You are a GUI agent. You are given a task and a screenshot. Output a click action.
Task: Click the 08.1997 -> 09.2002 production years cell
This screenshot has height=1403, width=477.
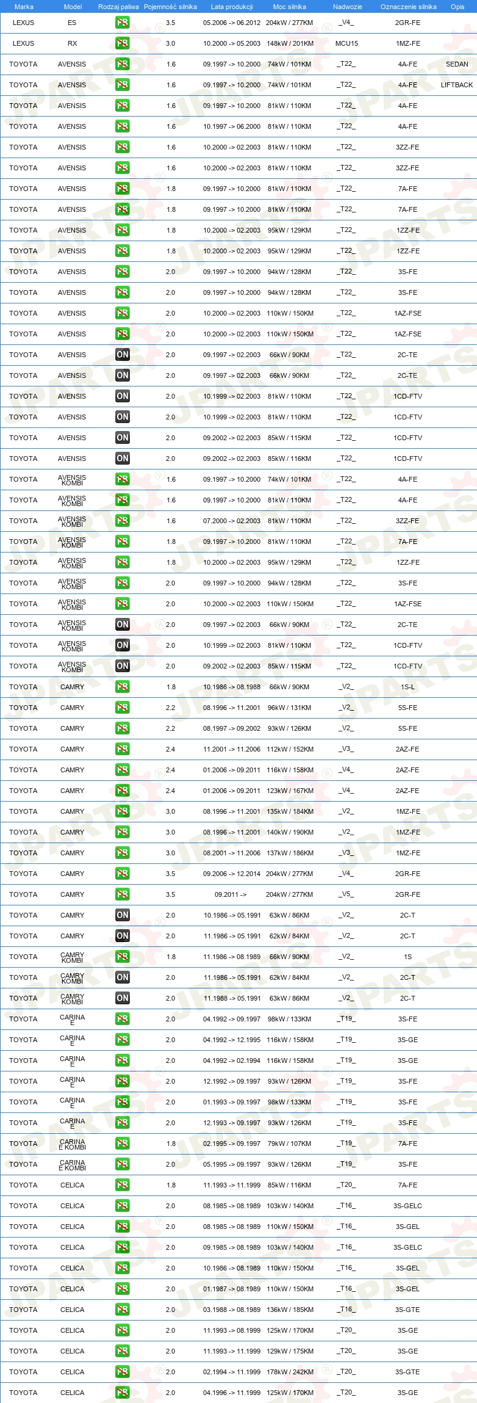pos(232,728)
